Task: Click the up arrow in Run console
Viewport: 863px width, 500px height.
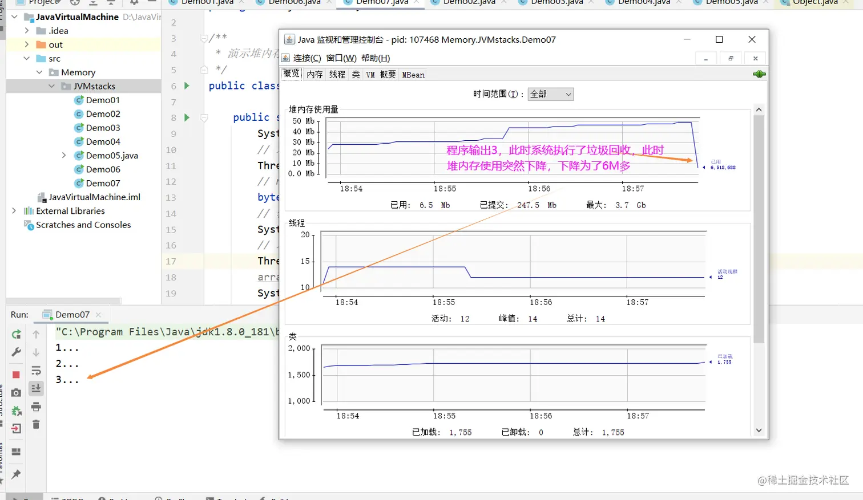Action: tap(36, 334)
